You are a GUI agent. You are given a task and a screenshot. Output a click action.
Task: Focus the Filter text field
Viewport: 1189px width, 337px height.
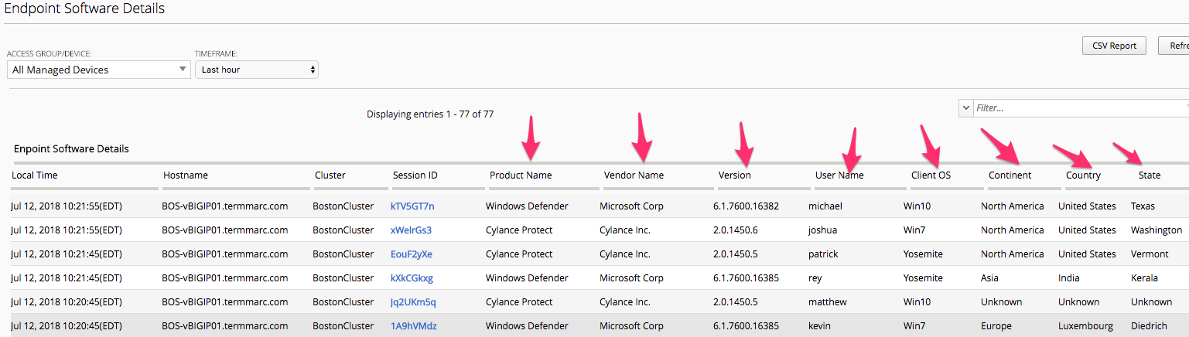[x=1081, y=108]
